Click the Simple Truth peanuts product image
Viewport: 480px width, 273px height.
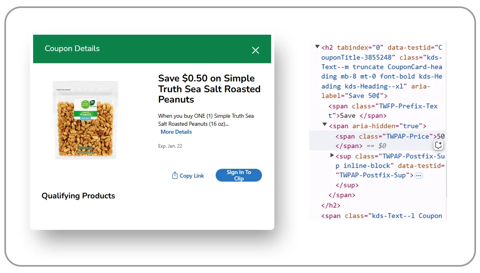point(85,119)
